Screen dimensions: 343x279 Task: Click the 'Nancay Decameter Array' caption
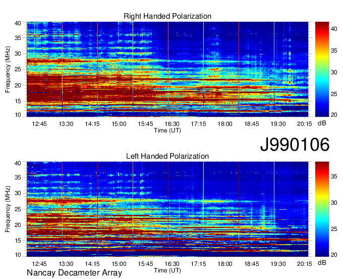pyautogui.click(x=74, y=273)
